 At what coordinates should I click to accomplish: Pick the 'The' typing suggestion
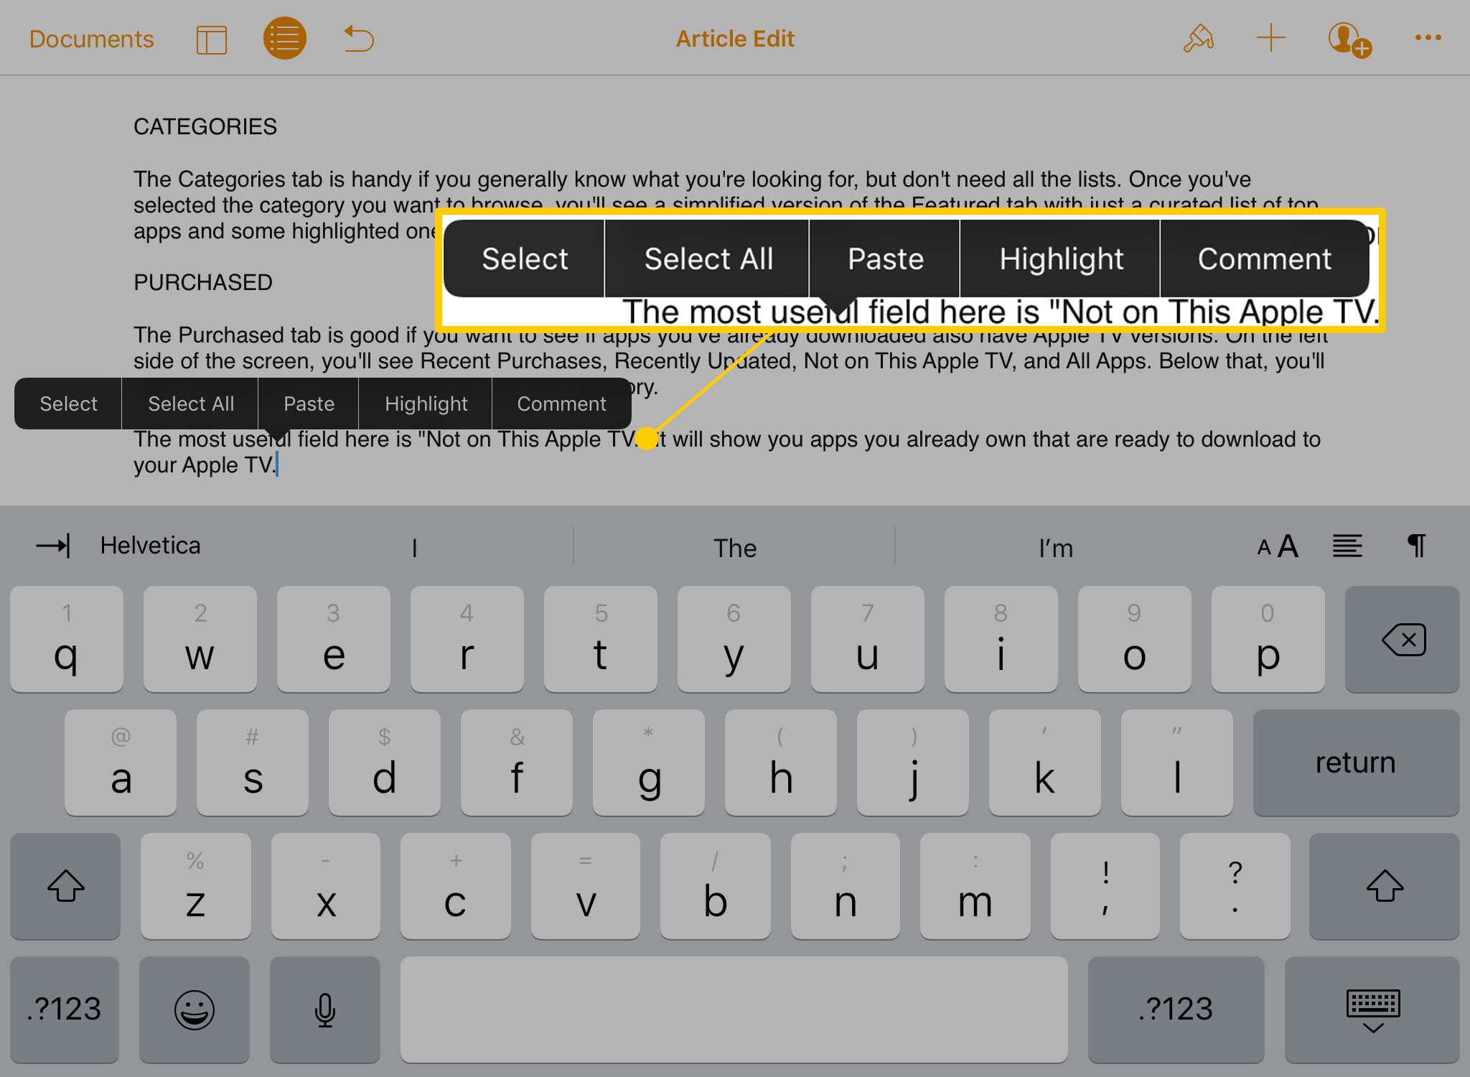click(734, 548)
